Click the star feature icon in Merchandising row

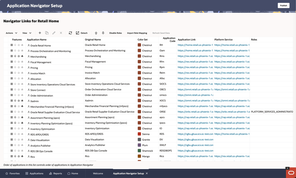click(19, 56)
